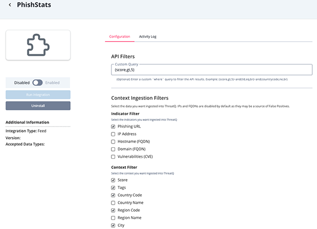
Task: Click the 'Accepted Data Types:' label
Action: tap(25, 144)
